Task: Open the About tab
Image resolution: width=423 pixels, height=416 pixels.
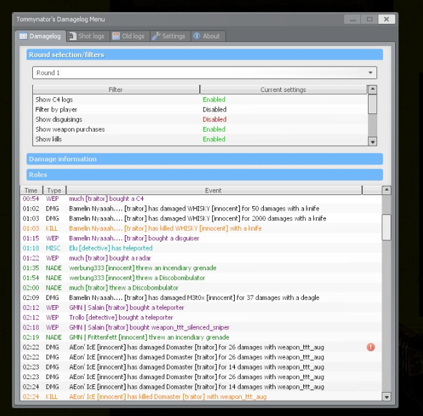Action: (208, 36)
